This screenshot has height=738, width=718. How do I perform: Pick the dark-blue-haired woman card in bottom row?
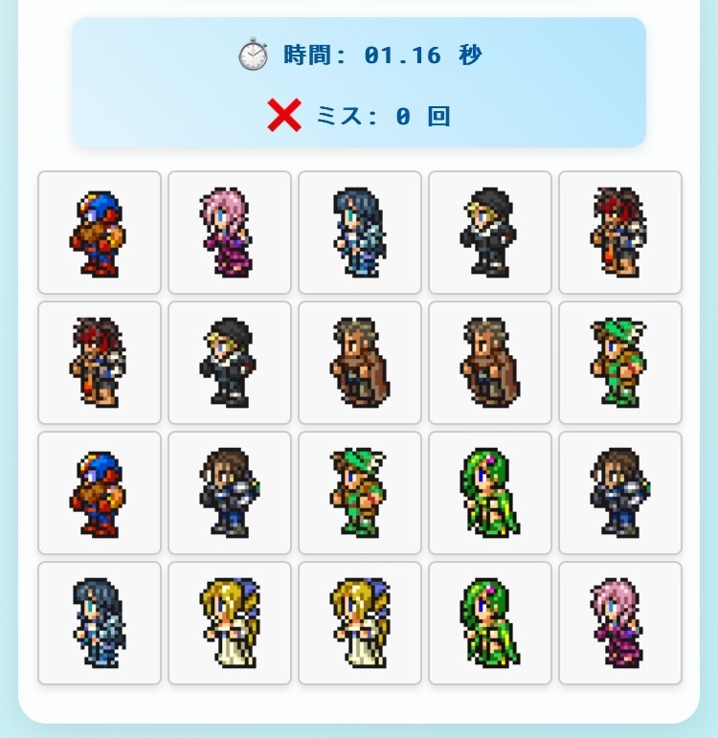click(x=100, y=623)
